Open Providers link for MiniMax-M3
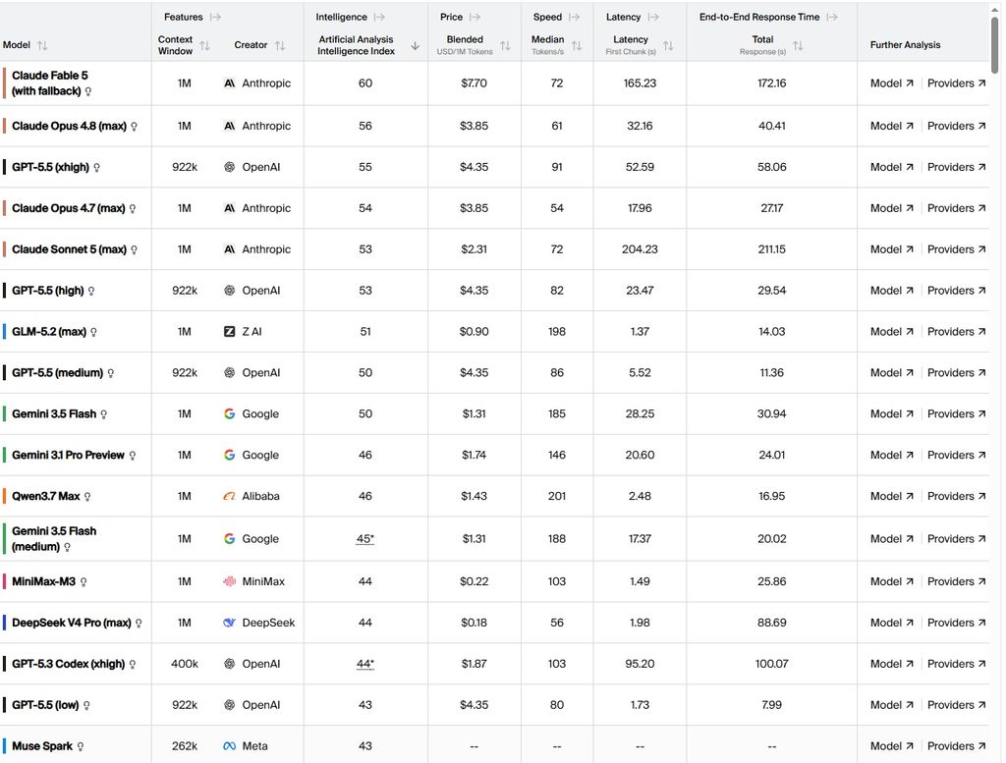Screen dimensions: 1006x763 [x=957, y=581]
